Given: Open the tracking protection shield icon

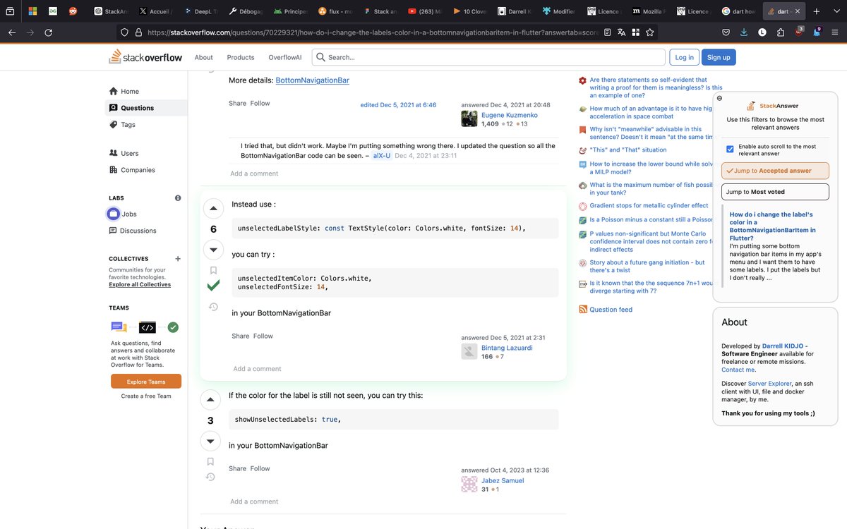Looking at the screenshot, I should tap(125, 32).
